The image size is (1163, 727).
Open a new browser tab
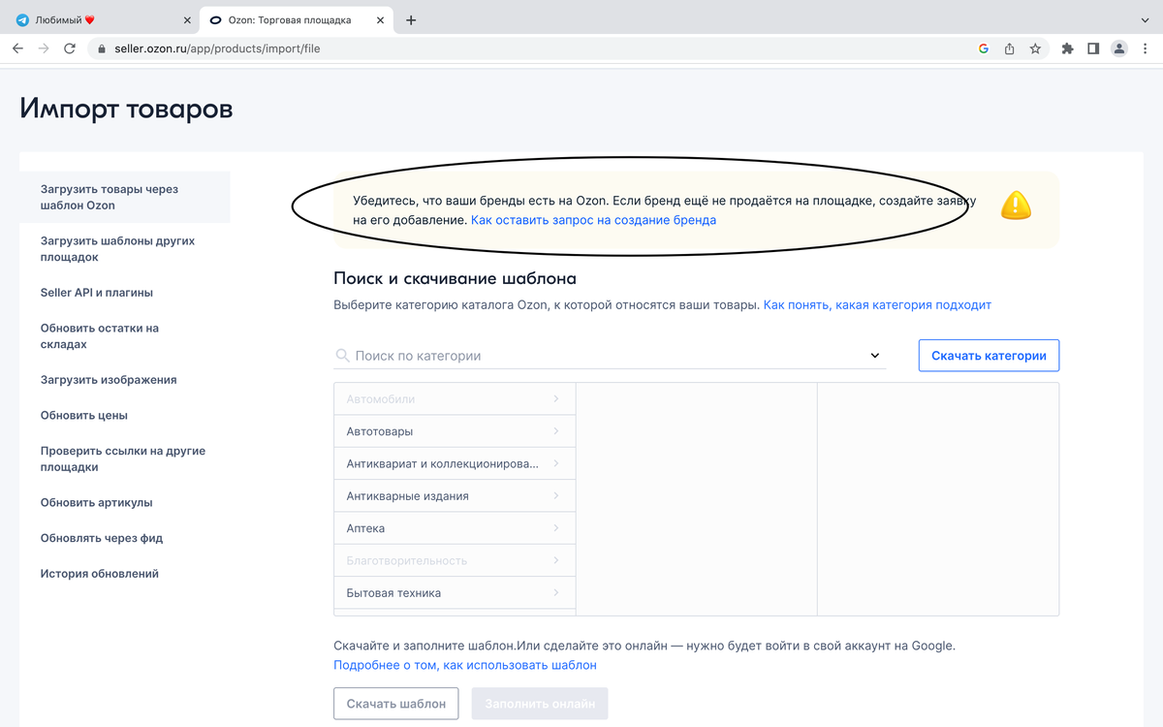pyautogui.click(x=411, y=19)
